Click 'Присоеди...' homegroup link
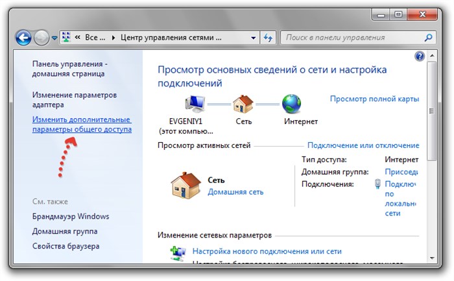Viewport: 454px width, 281px height. [401, 172]
